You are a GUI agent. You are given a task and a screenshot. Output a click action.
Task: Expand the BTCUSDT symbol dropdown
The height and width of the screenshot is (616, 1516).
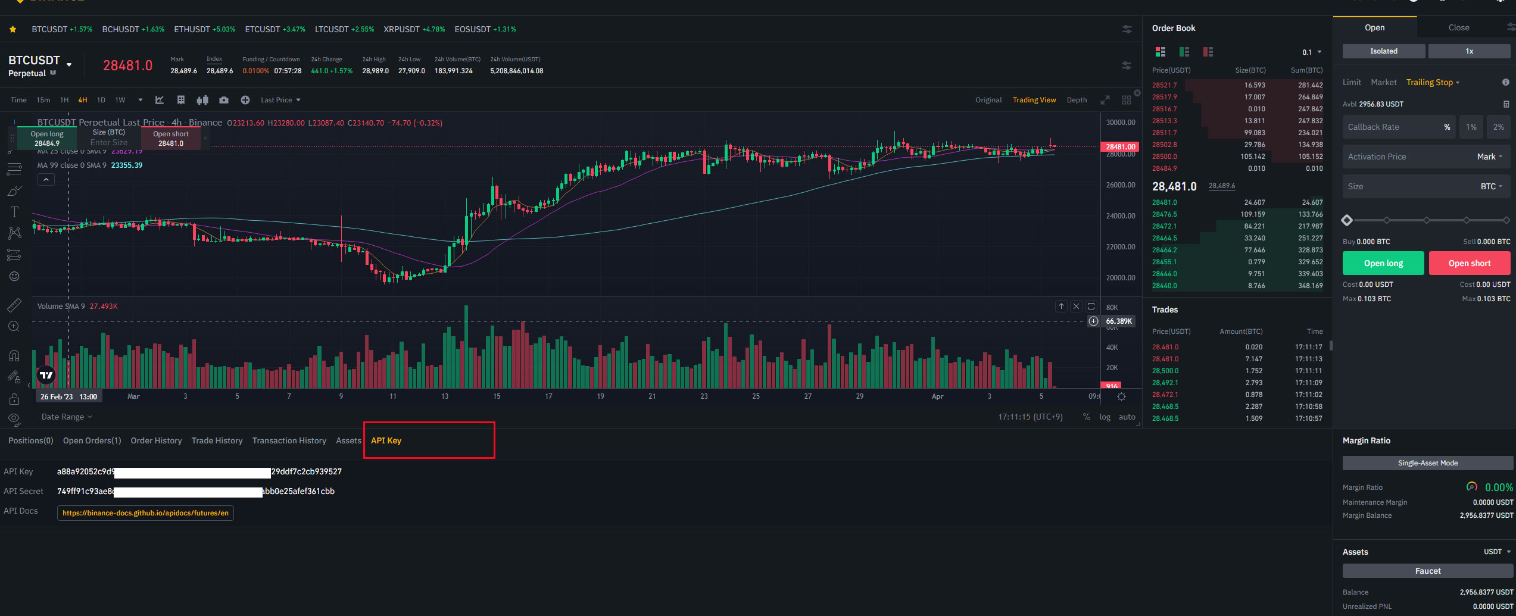coord(69,64)
